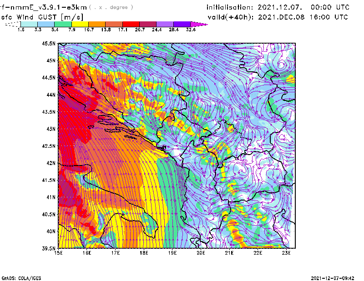Screen dimensions: 364x281
Task: Click the red 17.1–20.7 legend swatch
Action: 131,24
